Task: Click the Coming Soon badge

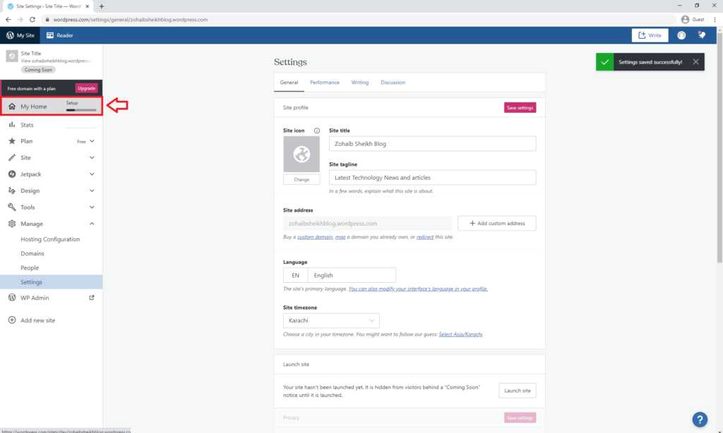Action: point(38,70)
